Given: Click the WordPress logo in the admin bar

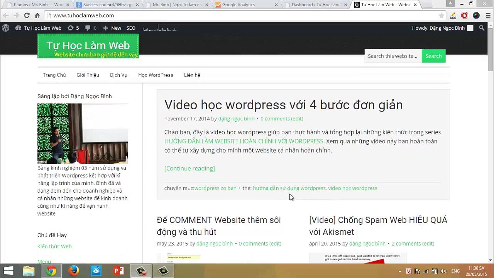Looking at the screenshot, I should pos(6,28).
